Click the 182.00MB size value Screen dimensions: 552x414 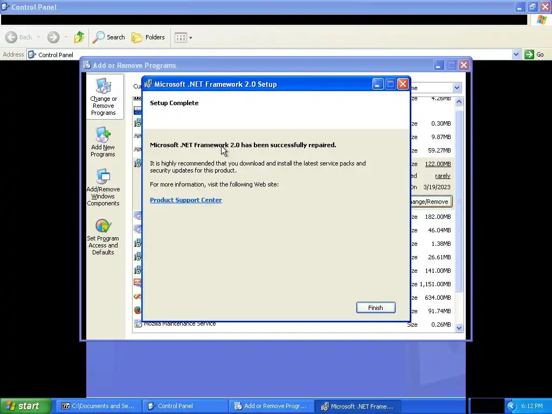tap(438, 217)
